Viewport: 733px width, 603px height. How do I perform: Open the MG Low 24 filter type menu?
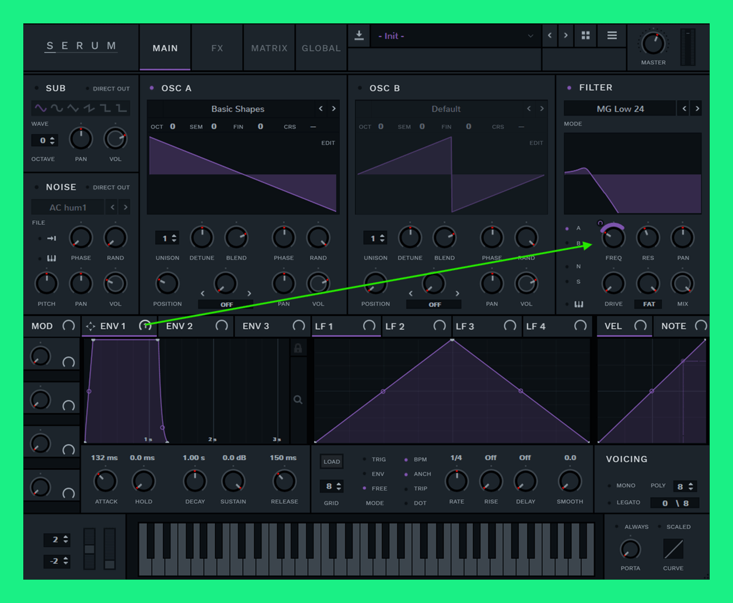pos(620,109)
